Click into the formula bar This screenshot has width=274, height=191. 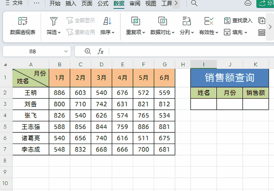(x=191, y=51)
